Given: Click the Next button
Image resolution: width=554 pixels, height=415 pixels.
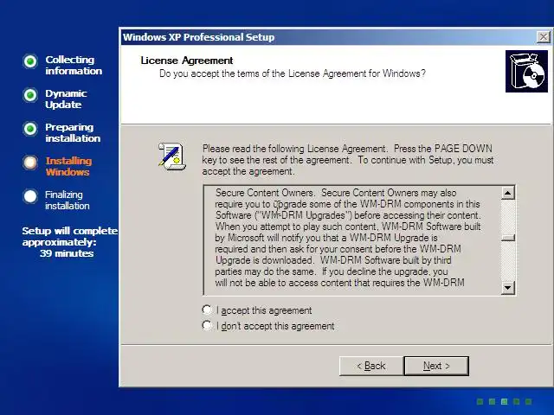Looking at the screenshot, I should (x=436, y=366).
